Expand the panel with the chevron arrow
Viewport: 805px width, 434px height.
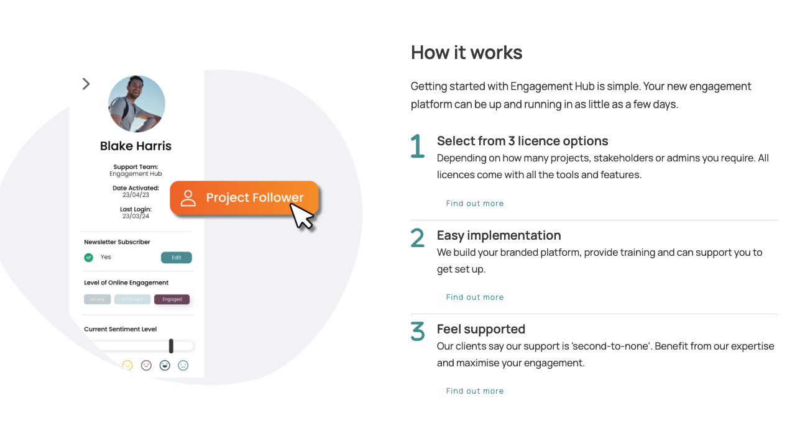pos(86,84)
